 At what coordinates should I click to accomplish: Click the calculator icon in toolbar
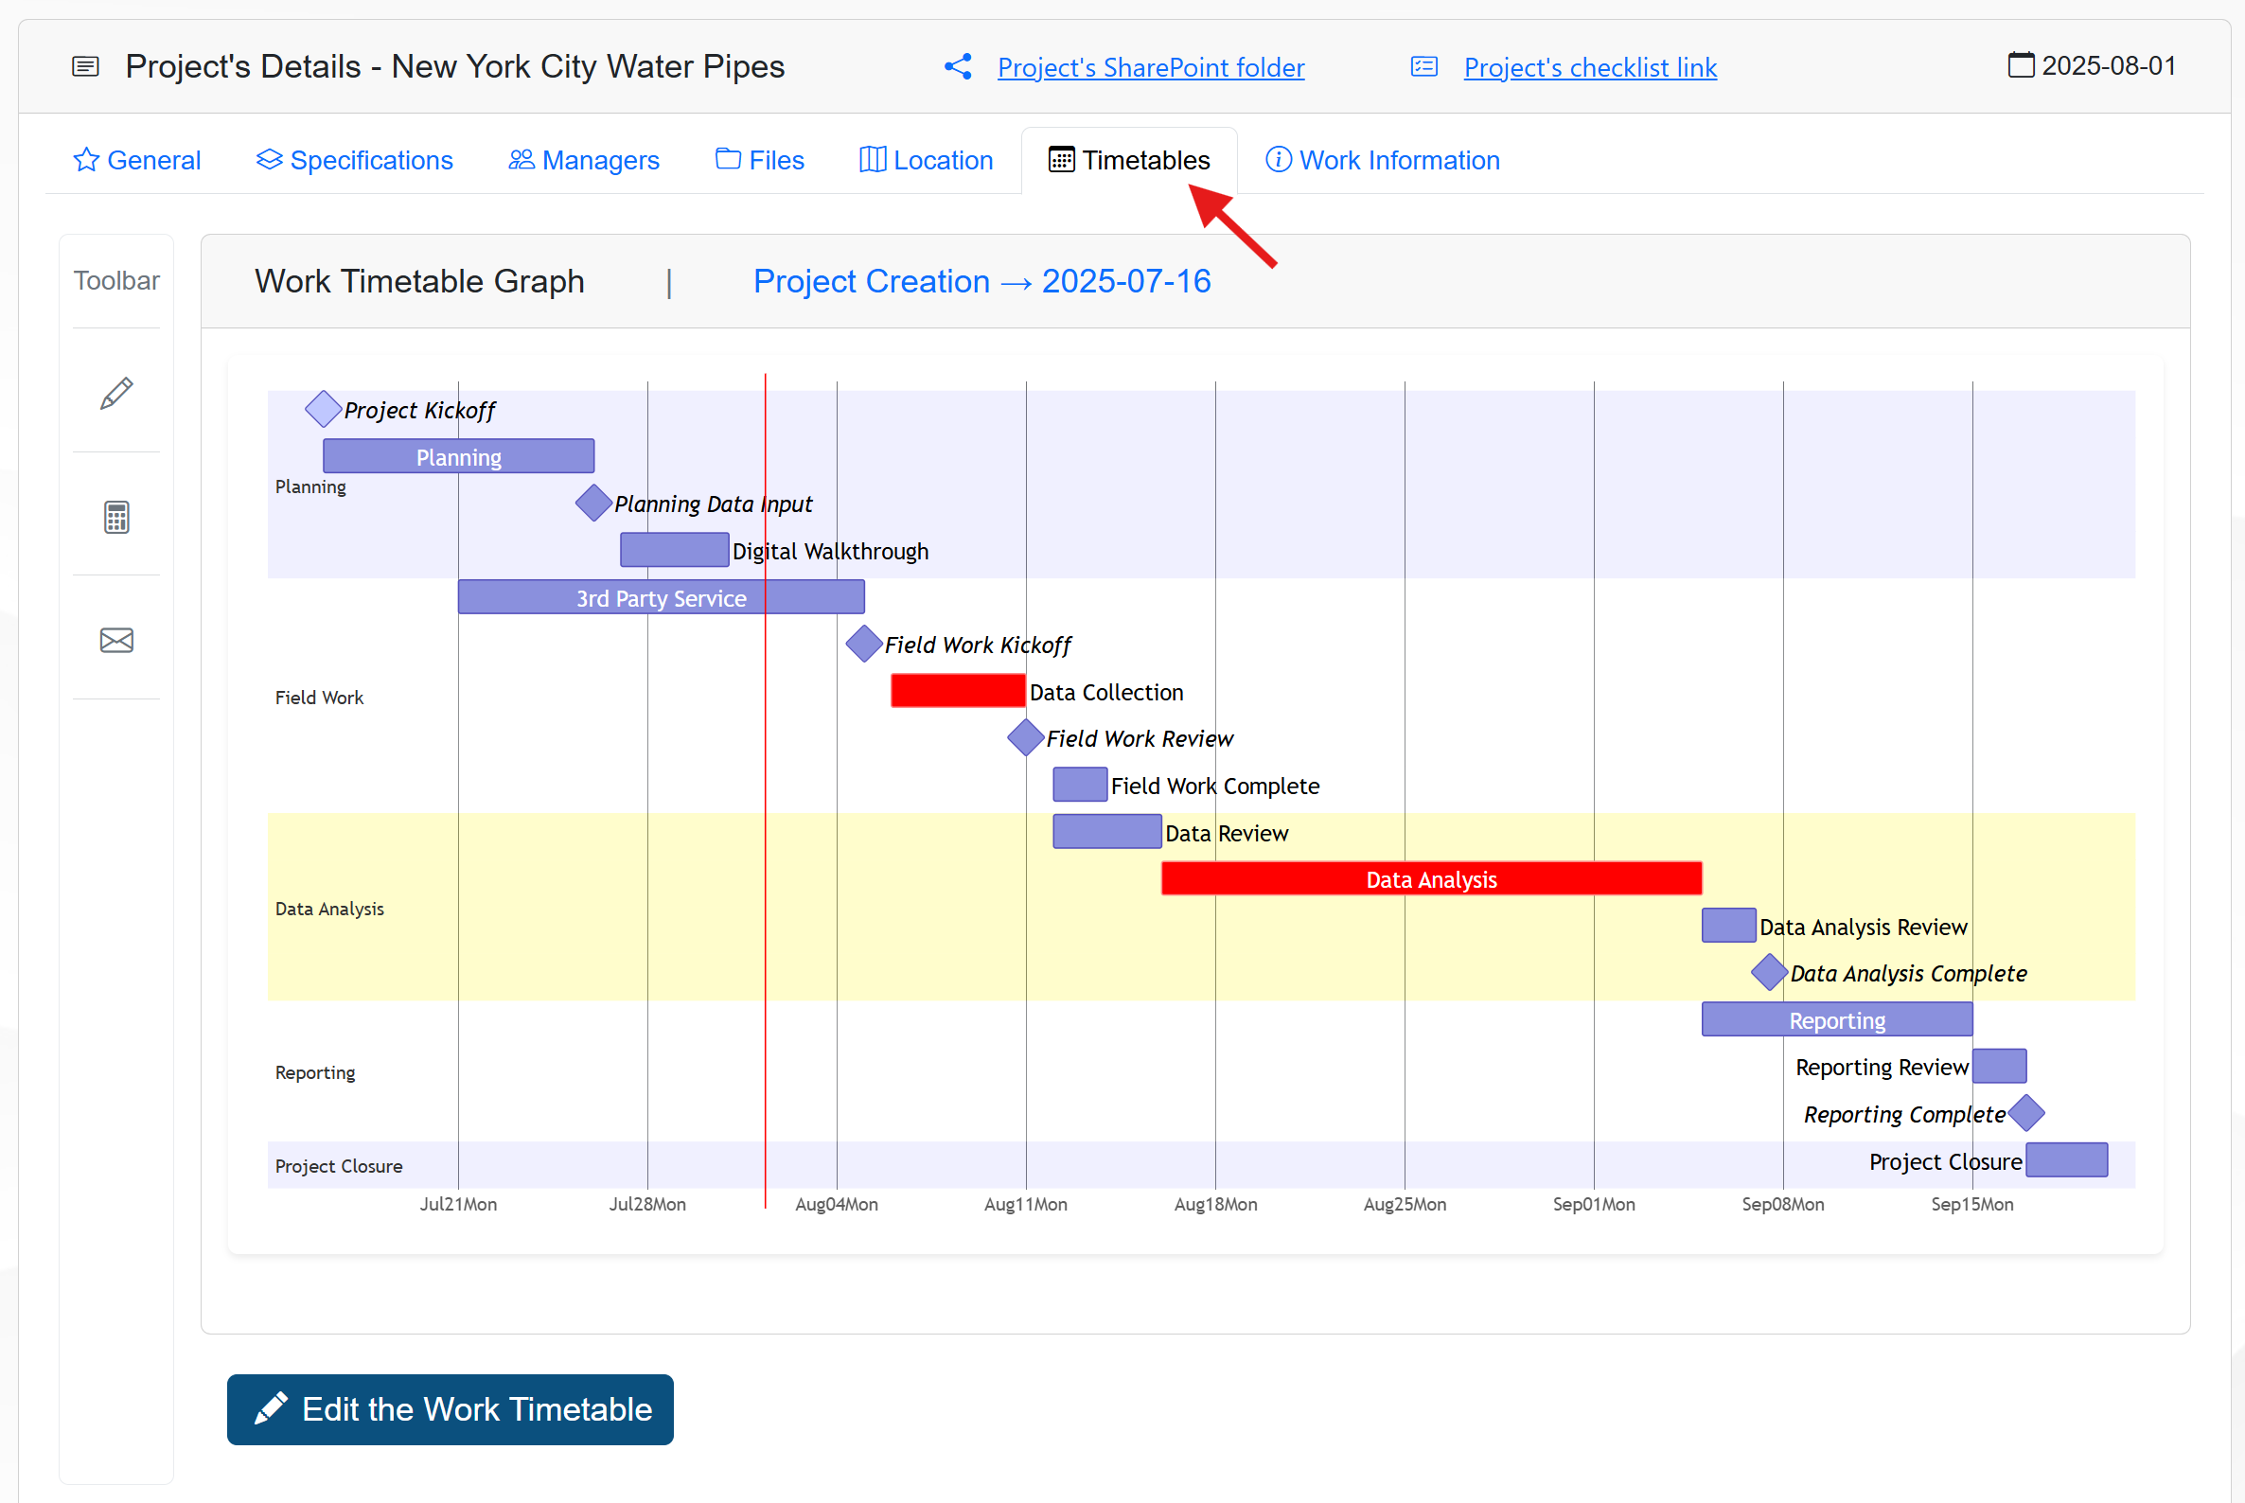coord(116,518)
